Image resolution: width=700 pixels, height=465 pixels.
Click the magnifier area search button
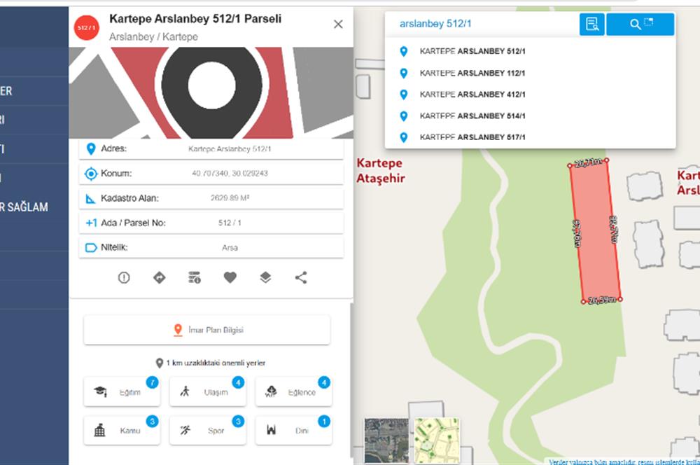(x=640, y=24)
